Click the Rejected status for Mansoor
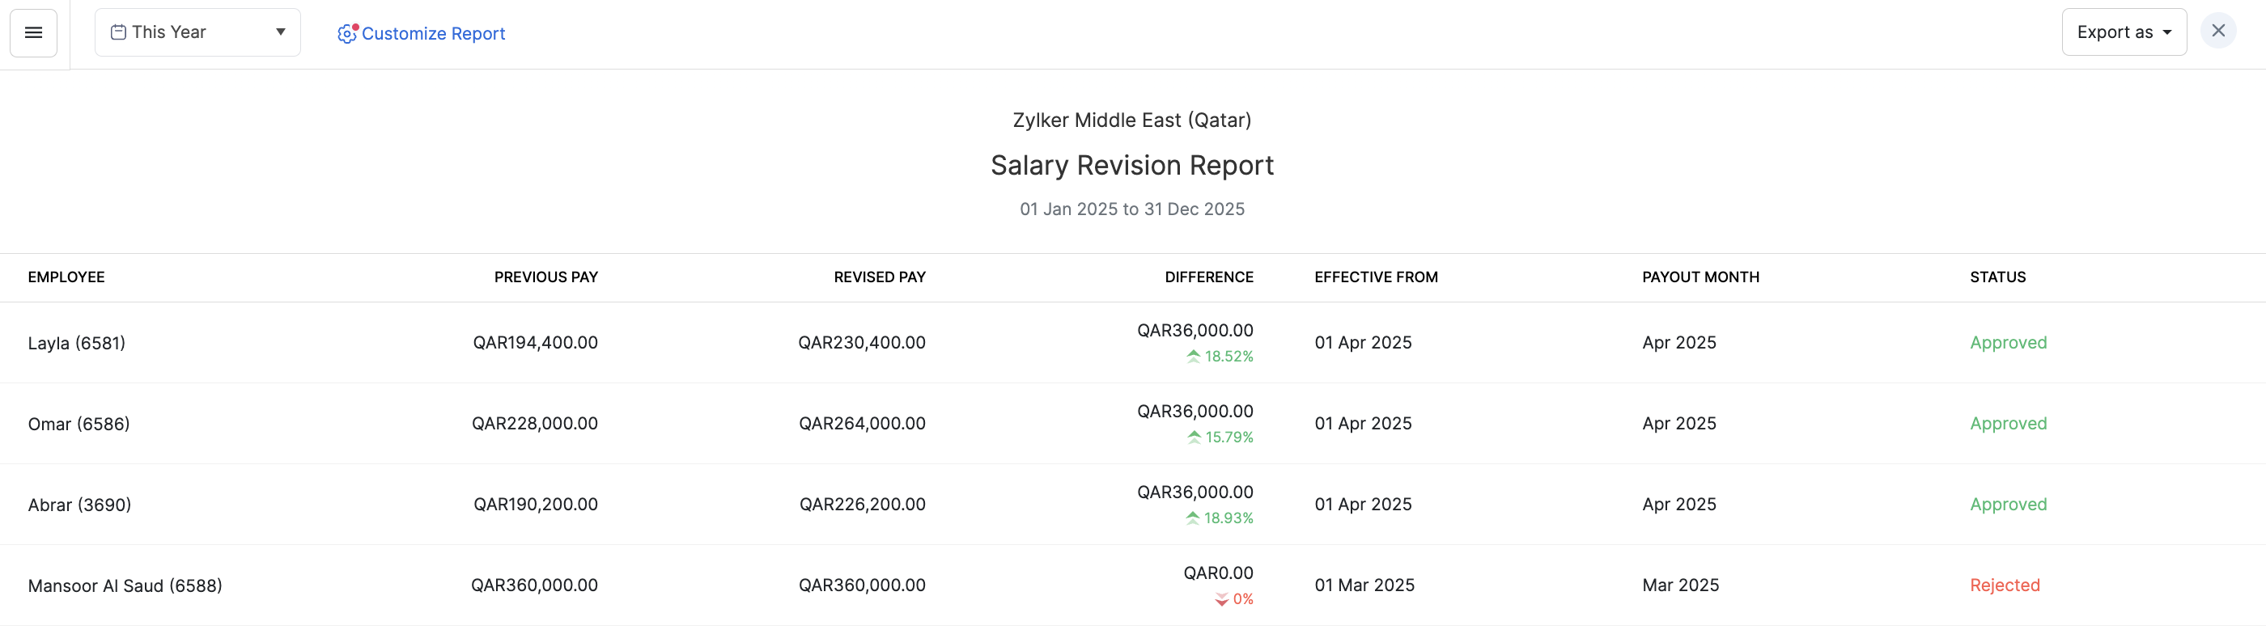Image resolution: width=2266 pixels, height=634 pixels. pyautogui.click(x=2004, y=585)
